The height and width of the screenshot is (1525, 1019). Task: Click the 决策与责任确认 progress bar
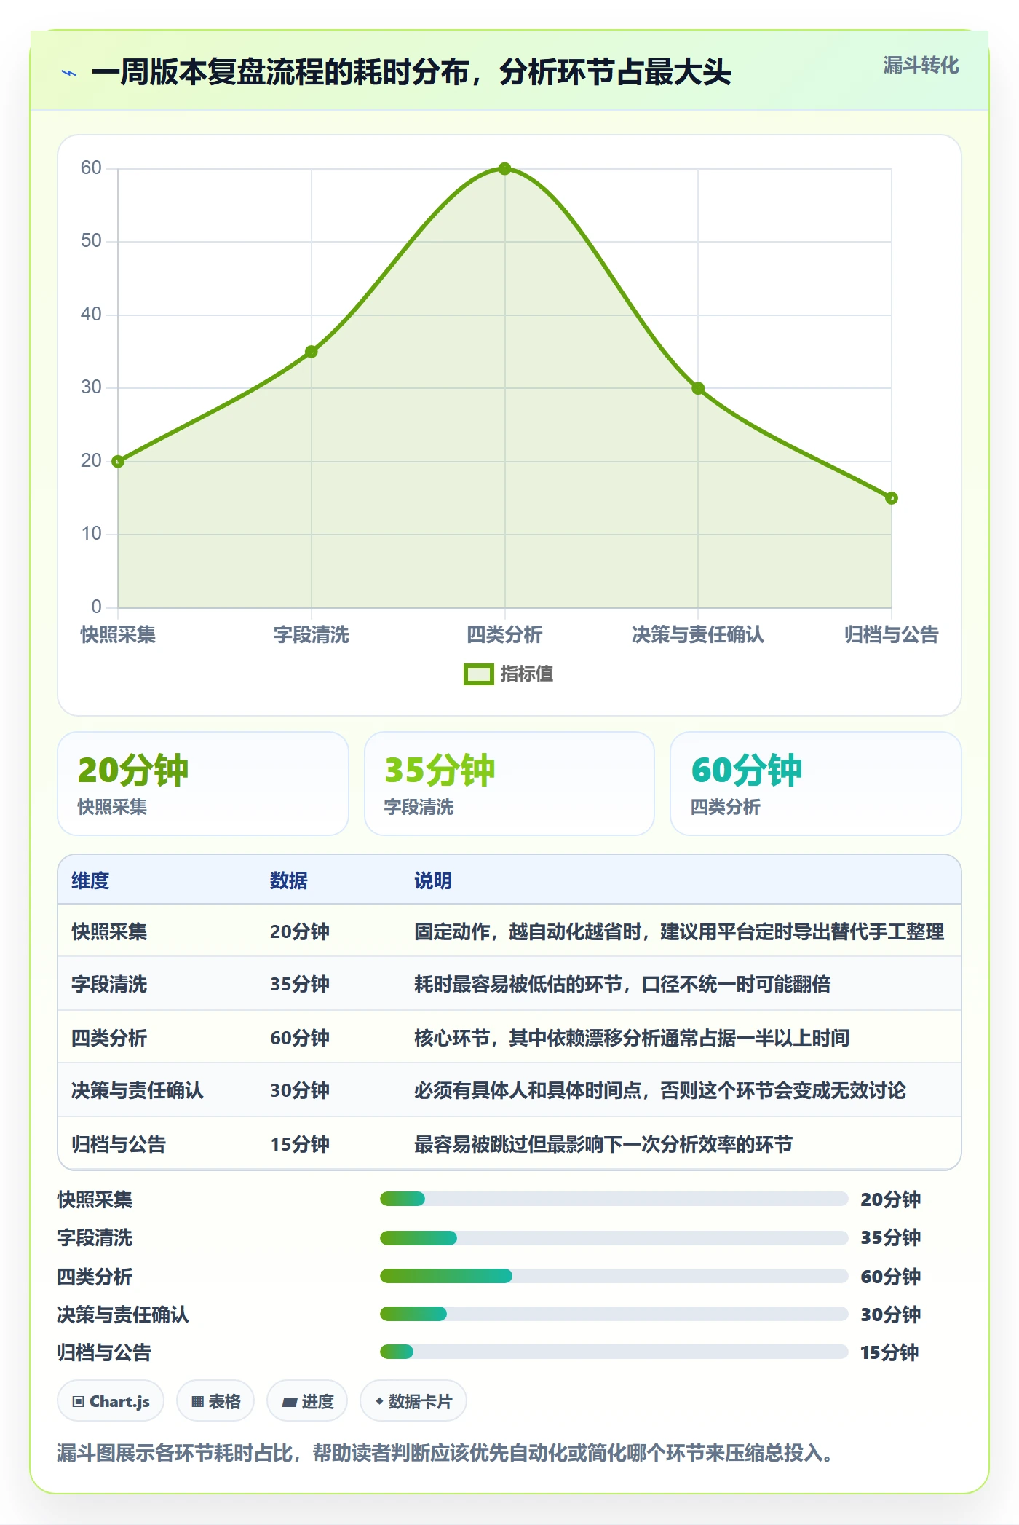614,1314
